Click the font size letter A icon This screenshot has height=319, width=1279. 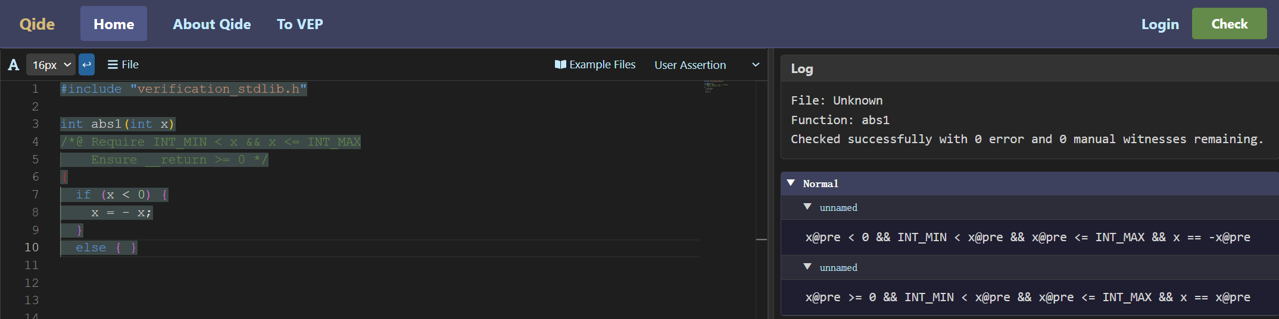tap(13, 65)
